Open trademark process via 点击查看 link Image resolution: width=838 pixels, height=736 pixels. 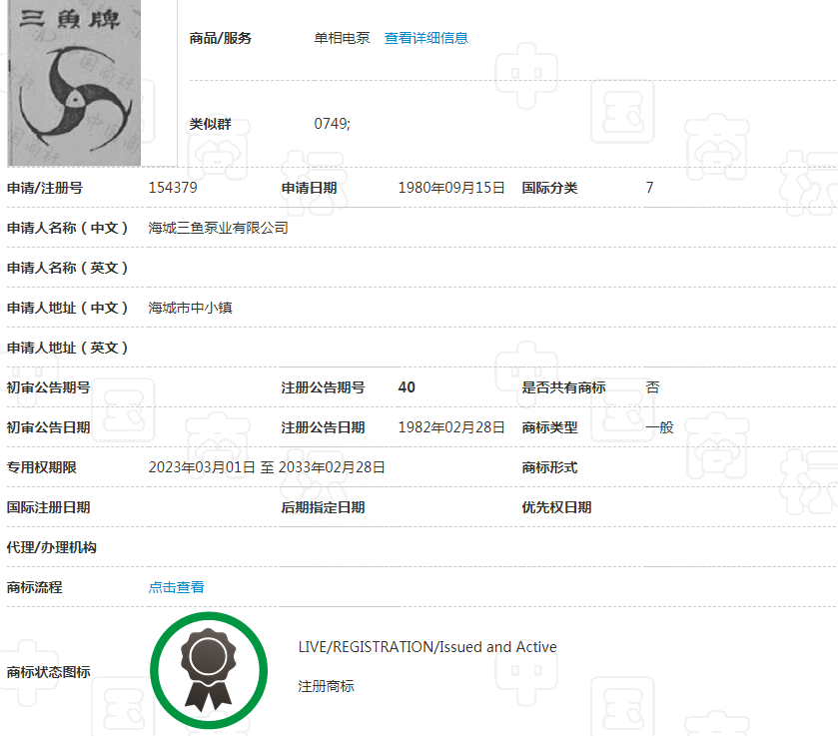176,587
